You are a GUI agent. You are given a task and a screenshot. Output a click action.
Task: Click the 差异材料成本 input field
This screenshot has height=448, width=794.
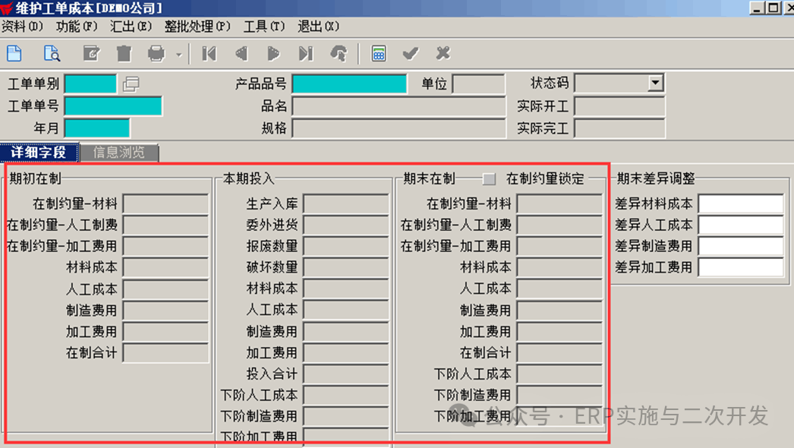(x=740, y=204)
